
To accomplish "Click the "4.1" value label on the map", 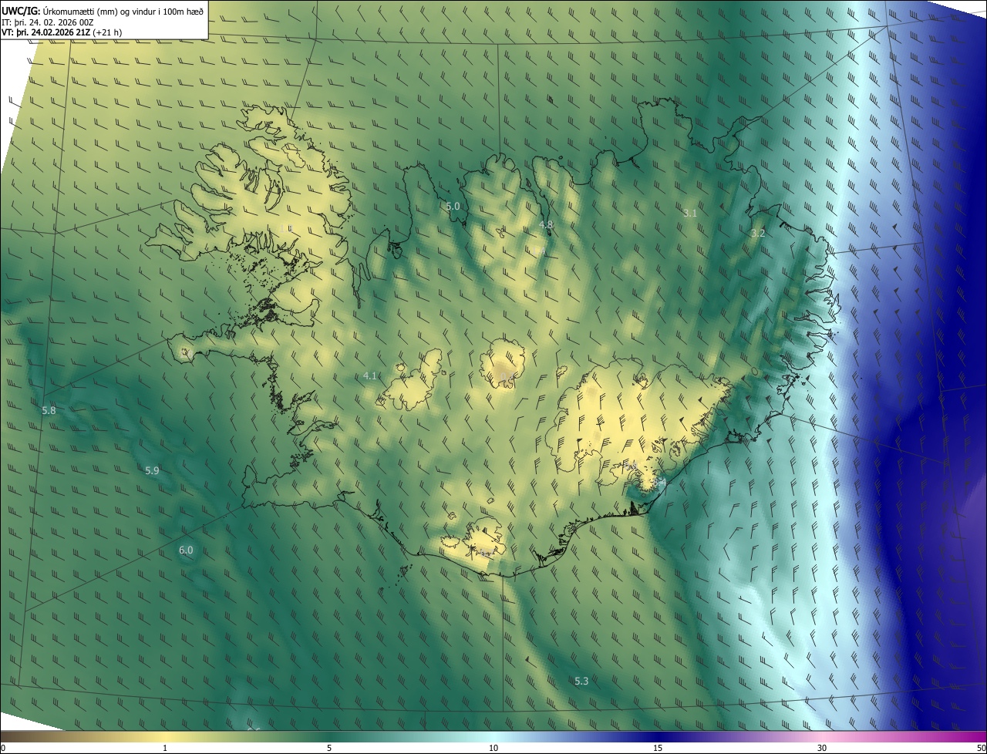I will [370, 375].
